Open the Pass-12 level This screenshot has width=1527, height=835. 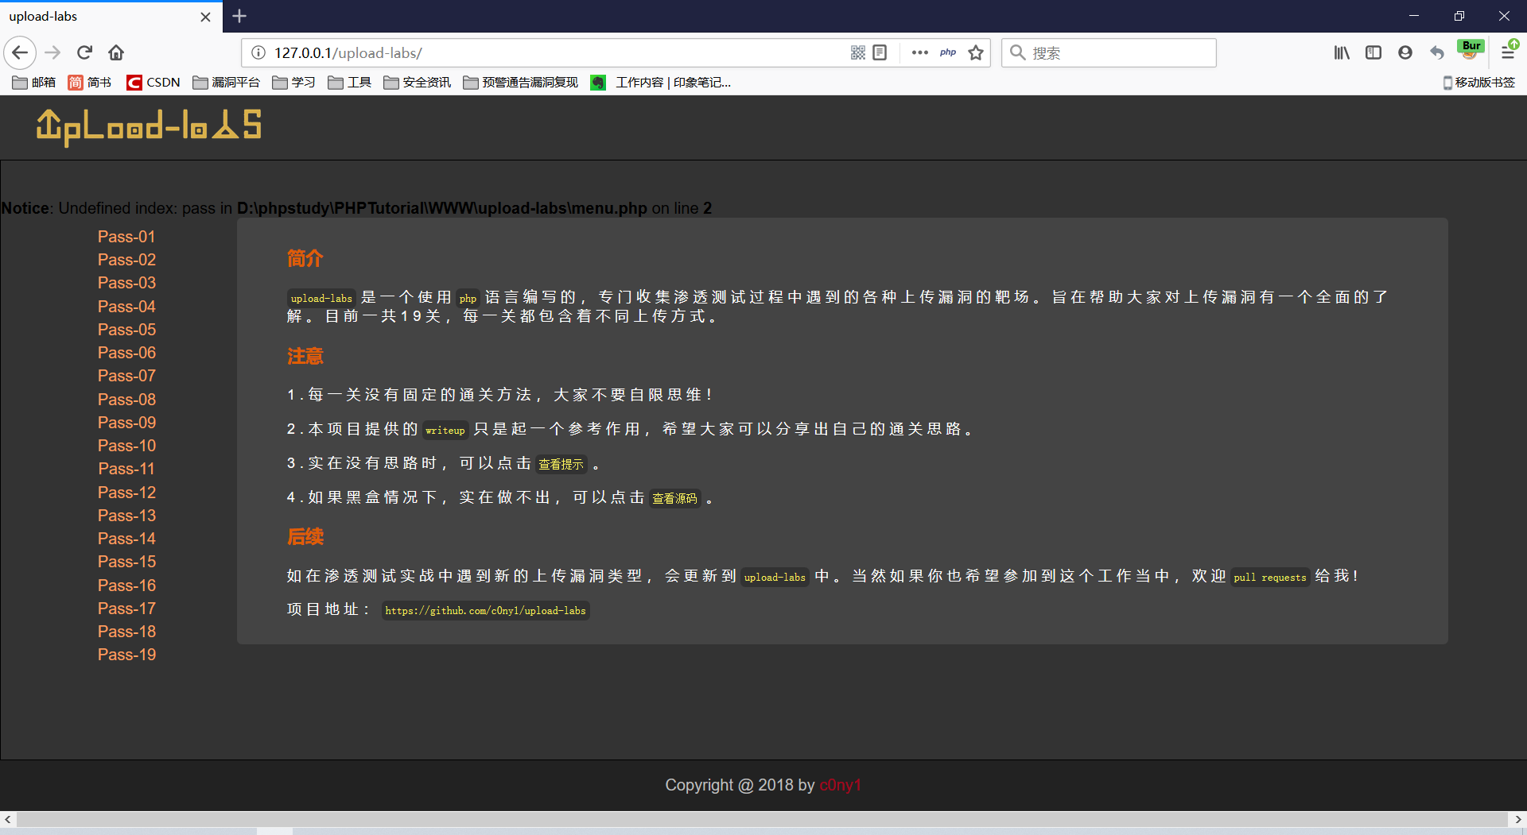point(126,493)
